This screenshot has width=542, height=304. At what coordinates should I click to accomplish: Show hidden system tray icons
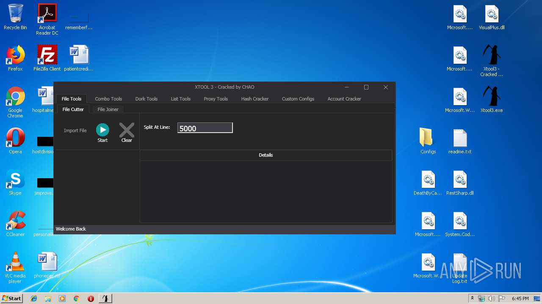pos(472,299)
